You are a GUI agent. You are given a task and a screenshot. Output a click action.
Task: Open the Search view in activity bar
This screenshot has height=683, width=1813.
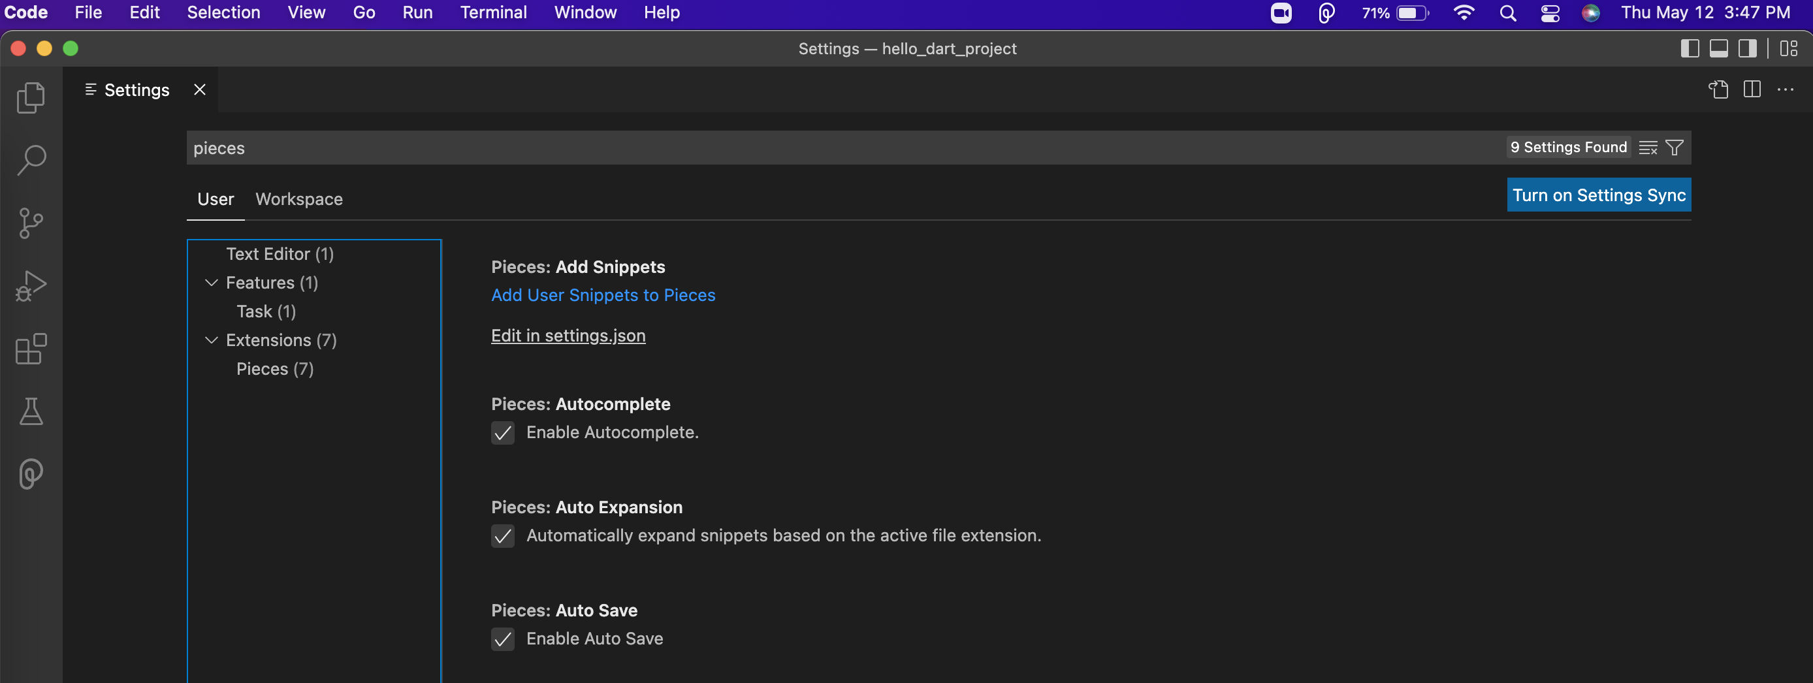31,161
